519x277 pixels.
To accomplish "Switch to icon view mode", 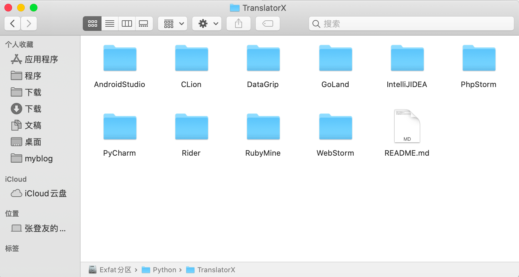I will pyautogui.click(x=92, y=24).
